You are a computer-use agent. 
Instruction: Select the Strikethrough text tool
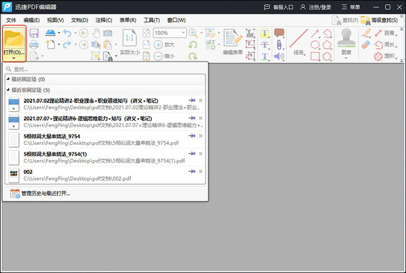tap(265, 45)
